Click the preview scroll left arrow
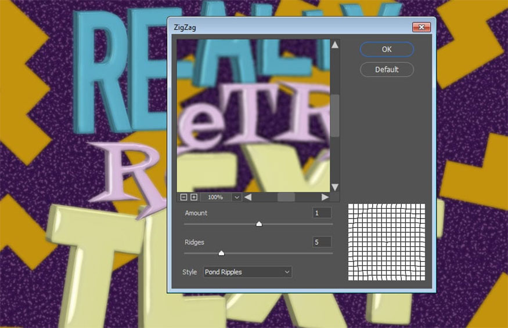Screen dimensions: 508x328 click(x=248, y=197)
